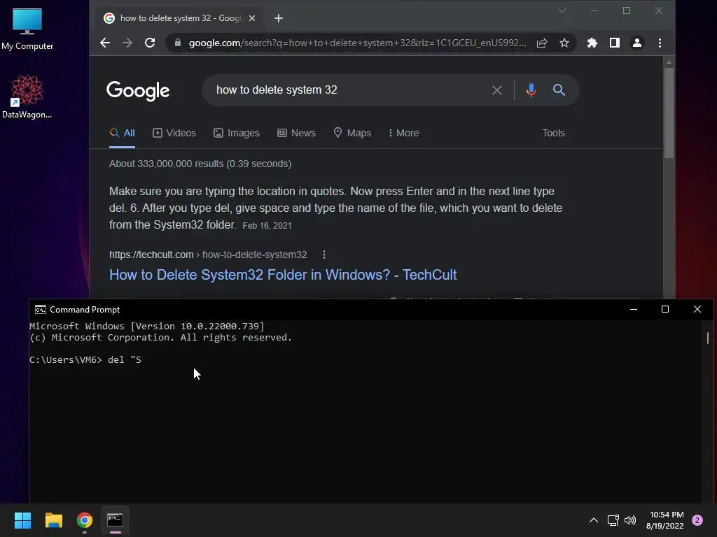Click the techcult.com URL breadcrumb
Screen dimensions: 717x537
(x=208, y=255)
